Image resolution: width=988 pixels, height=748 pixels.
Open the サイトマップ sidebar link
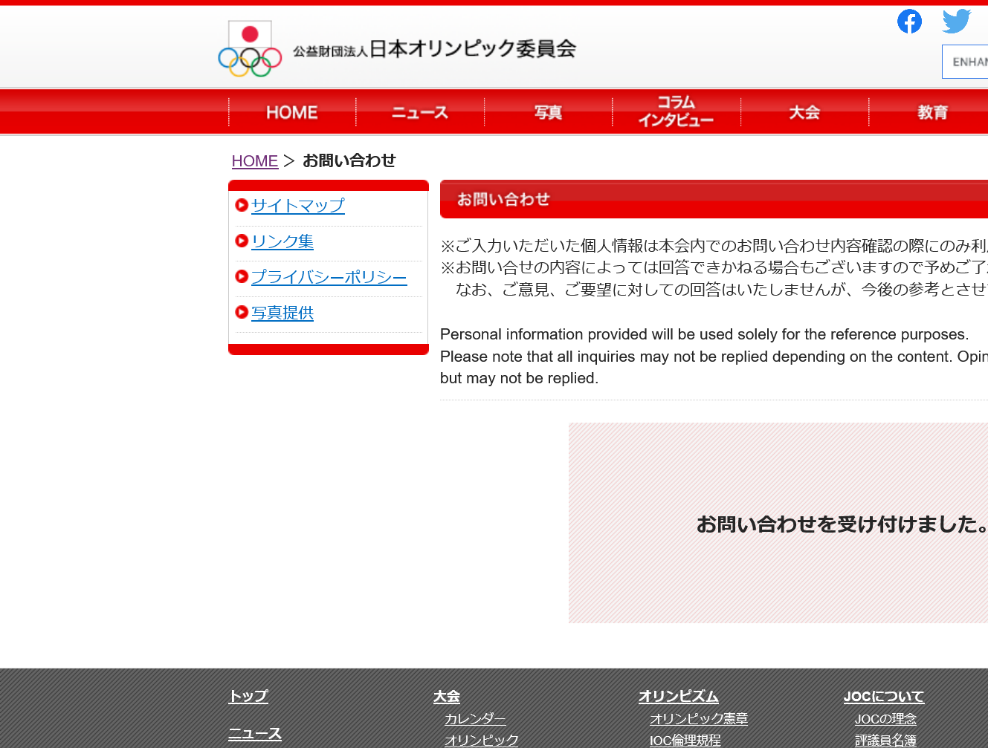[x=298, y=206]
